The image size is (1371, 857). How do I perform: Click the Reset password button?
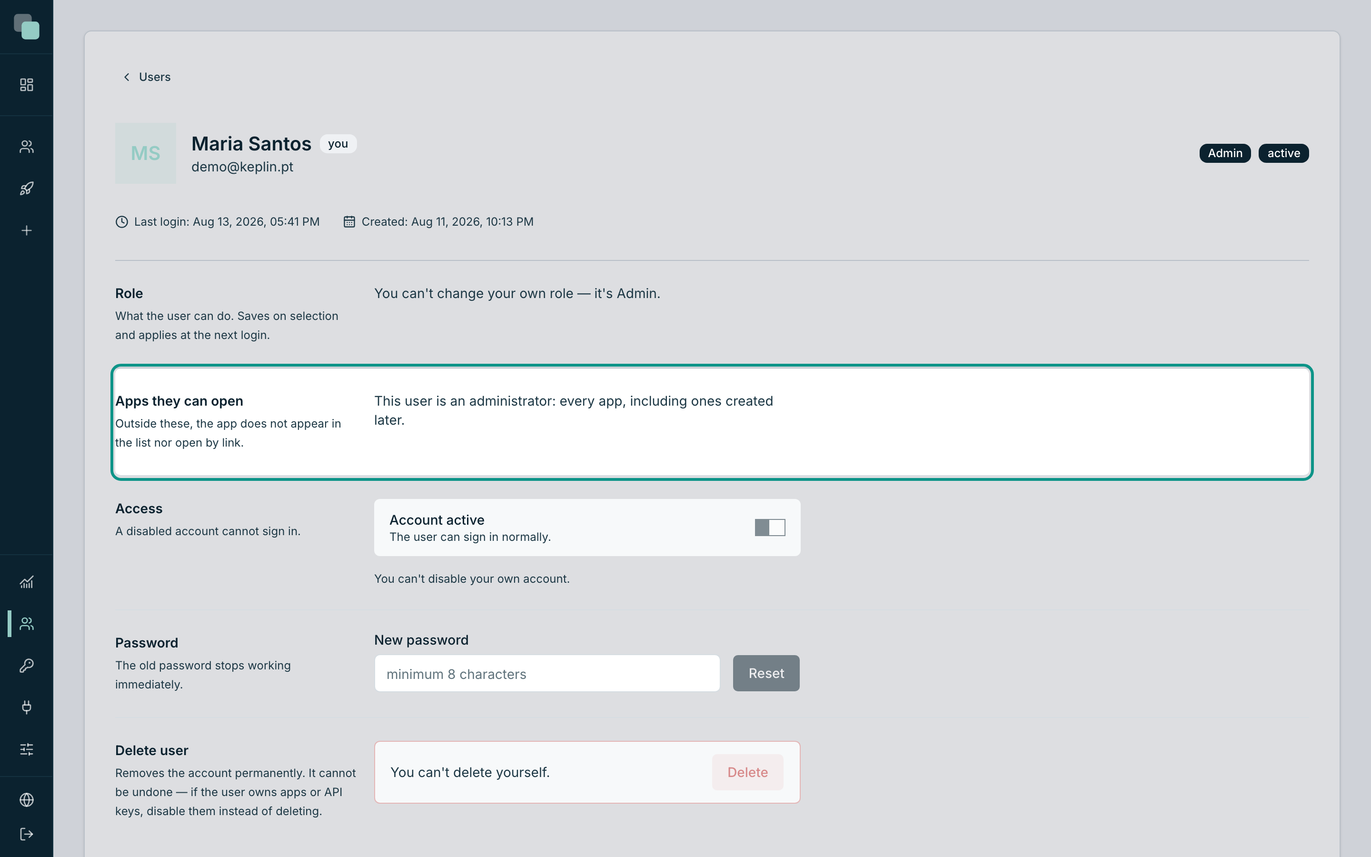(x=766, y=673)
